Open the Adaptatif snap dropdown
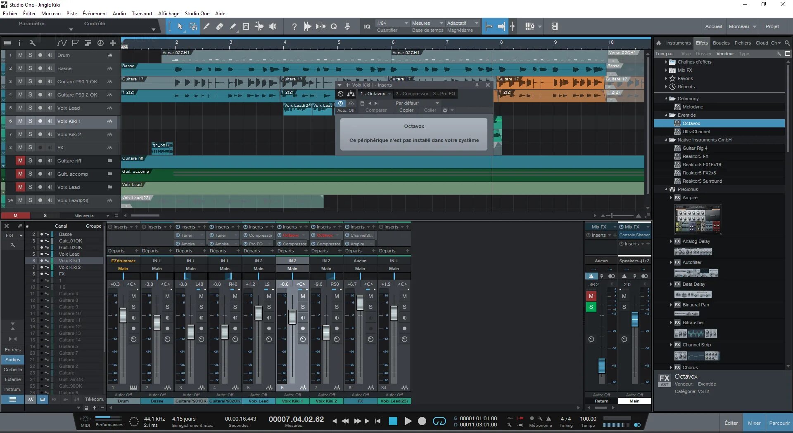 (462, 23)
